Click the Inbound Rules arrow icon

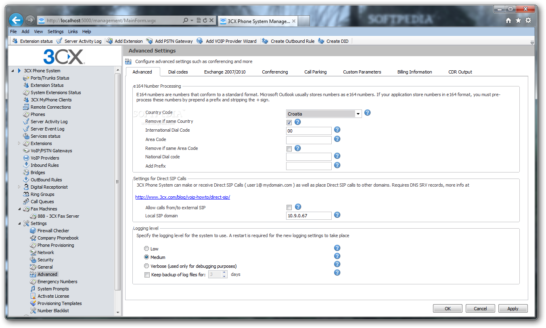27,165
